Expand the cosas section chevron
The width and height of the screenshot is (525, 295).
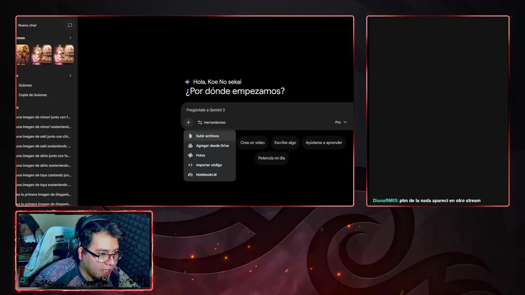[x=70, y=38]
